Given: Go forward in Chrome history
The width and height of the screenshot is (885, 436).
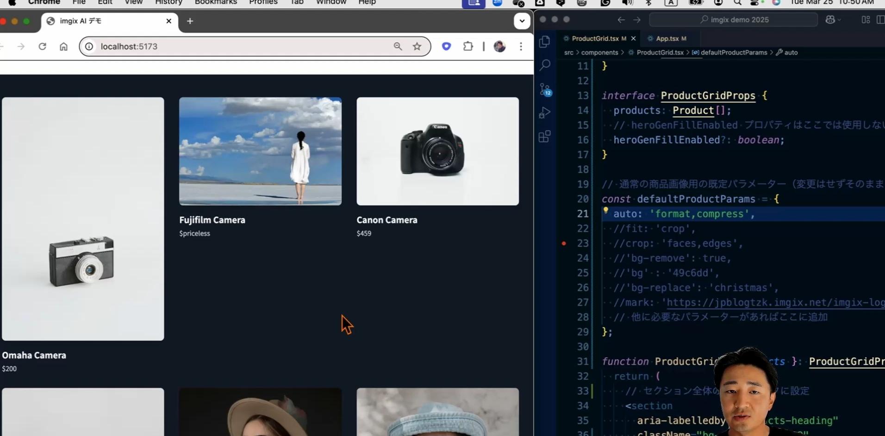Looking at the screenshot, I should 21,46.
